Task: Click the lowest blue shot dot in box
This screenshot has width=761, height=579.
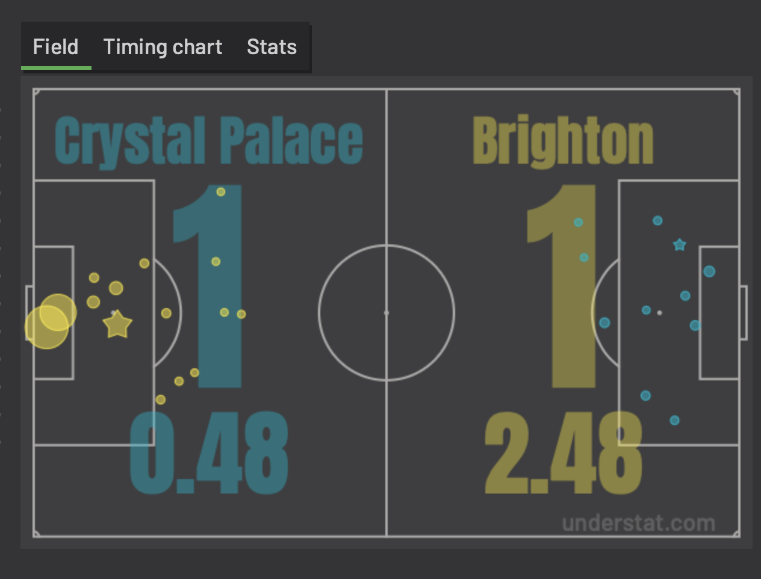Action: [675, 420]
